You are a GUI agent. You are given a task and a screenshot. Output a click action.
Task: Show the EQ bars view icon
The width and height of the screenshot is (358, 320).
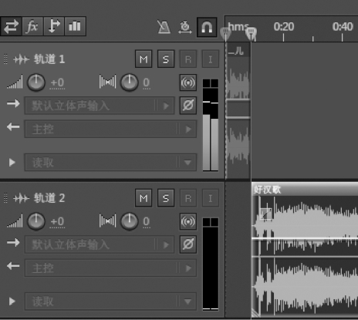pos(75,26)
